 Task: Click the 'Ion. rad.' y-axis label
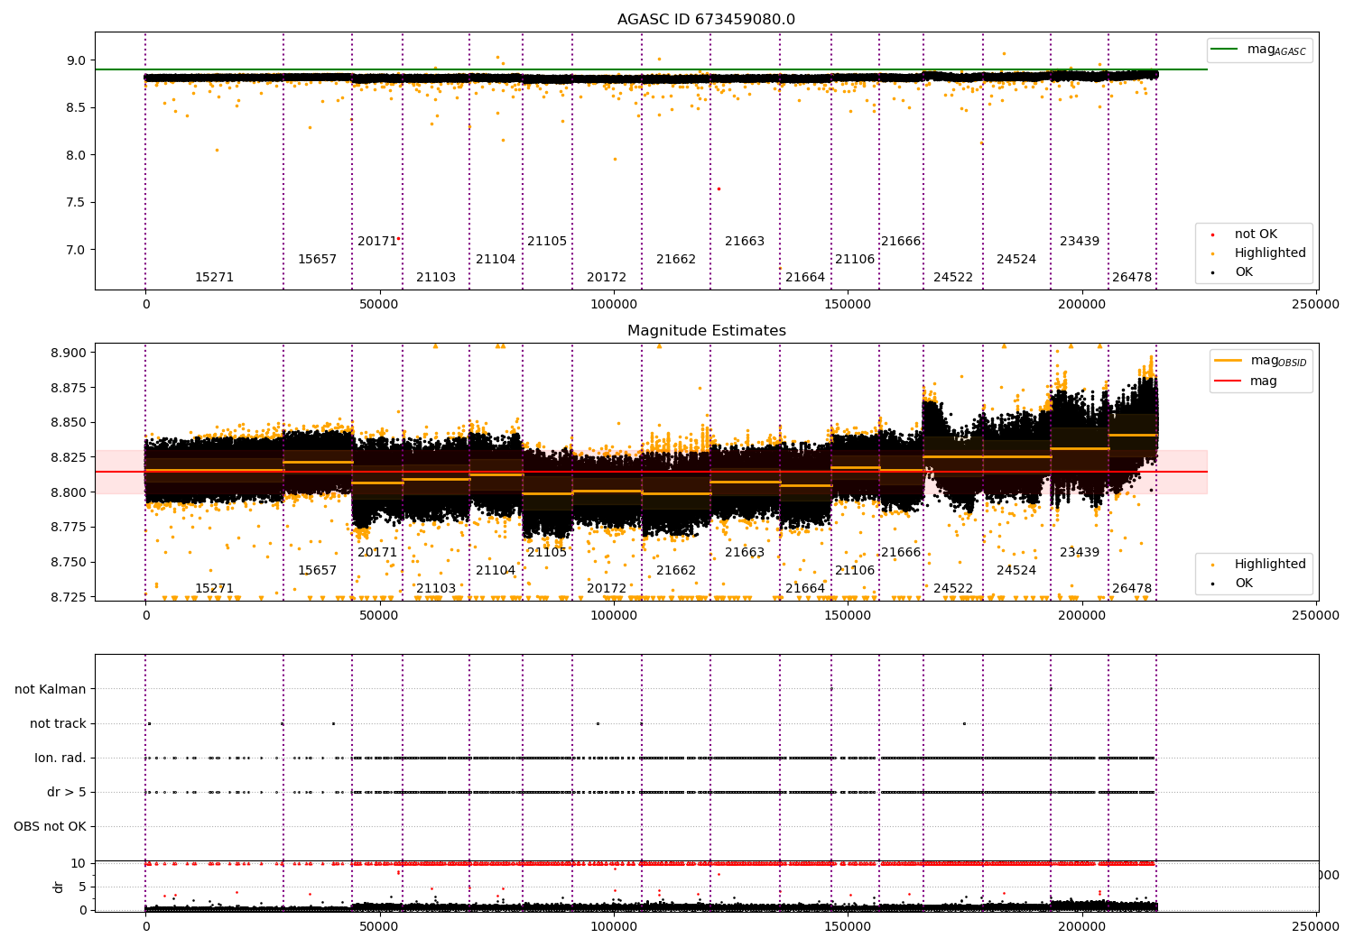60,758
